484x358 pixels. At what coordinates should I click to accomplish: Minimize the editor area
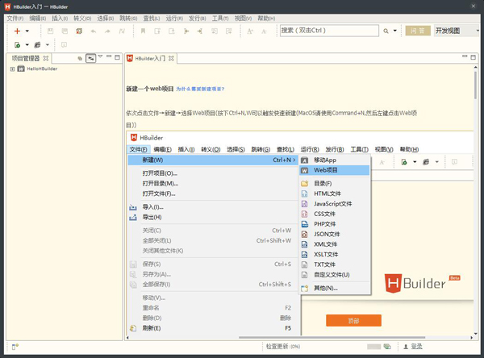[465, 56]
